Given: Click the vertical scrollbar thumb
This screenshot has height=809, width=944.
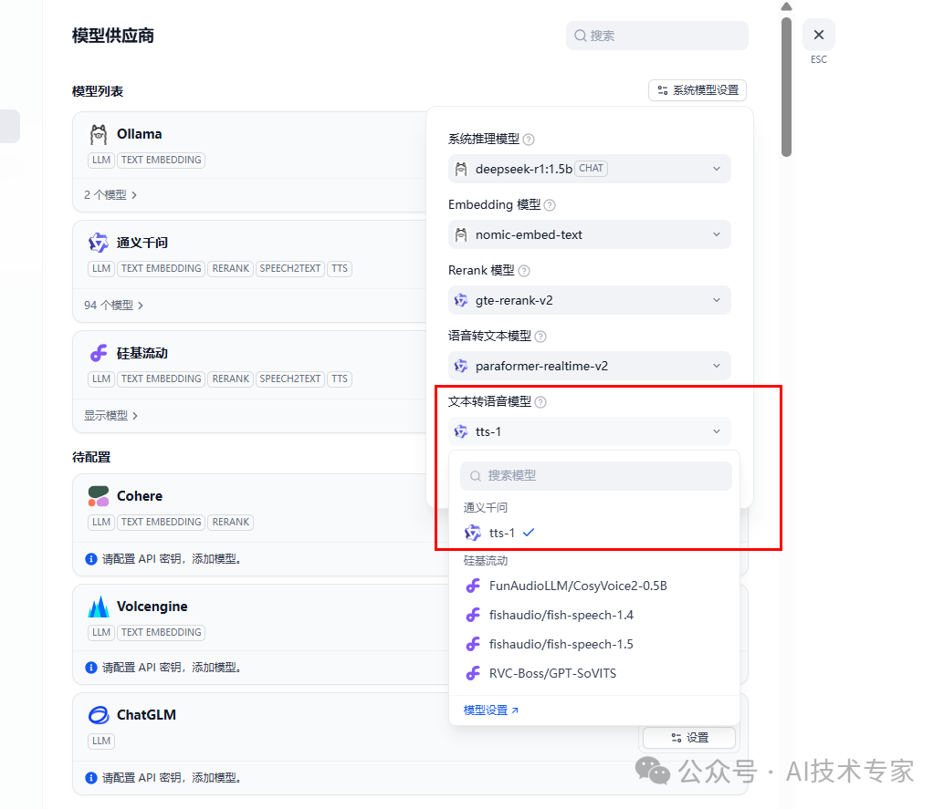Looking at the screenshot, I should click(x=786, y=88).
